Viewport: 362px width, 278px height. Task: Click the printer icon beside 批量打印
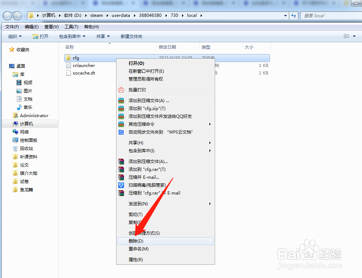click(121, 90)
